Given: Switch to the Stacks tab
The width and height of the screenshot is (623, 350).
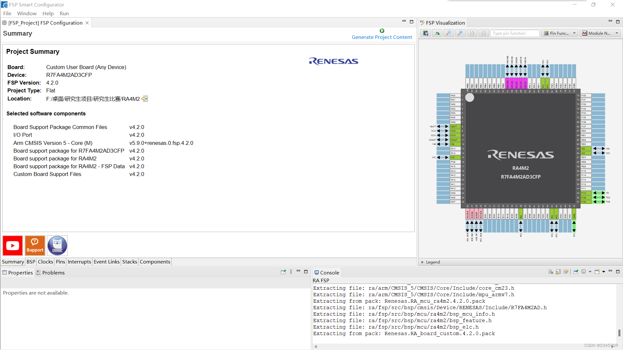Looking at the screenshot, I should (130, 262).
